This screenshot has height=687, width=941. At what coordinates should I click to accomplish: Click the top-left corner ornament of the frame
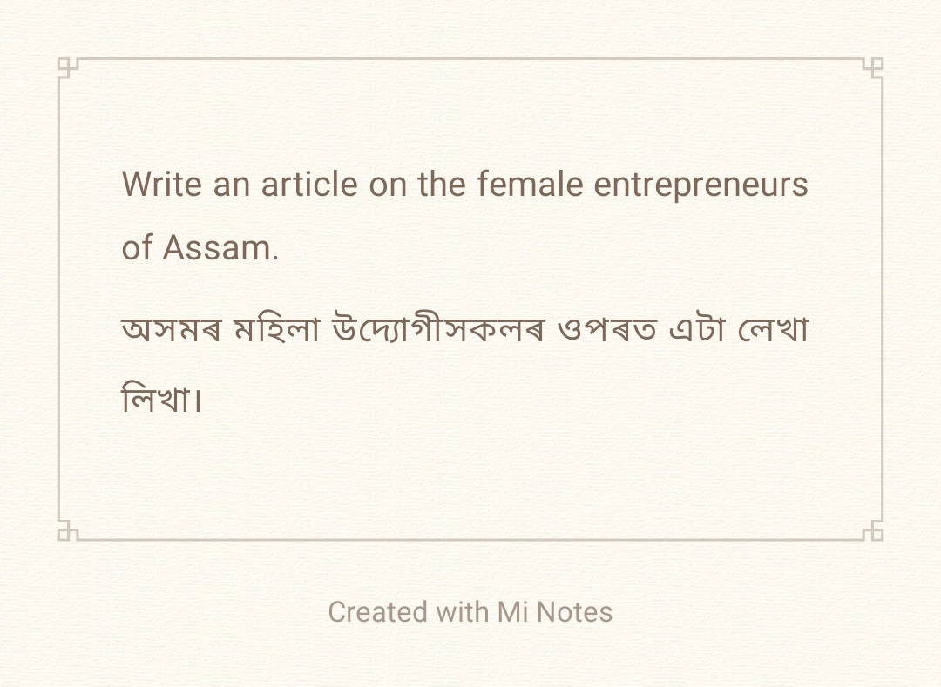point(67,67)
